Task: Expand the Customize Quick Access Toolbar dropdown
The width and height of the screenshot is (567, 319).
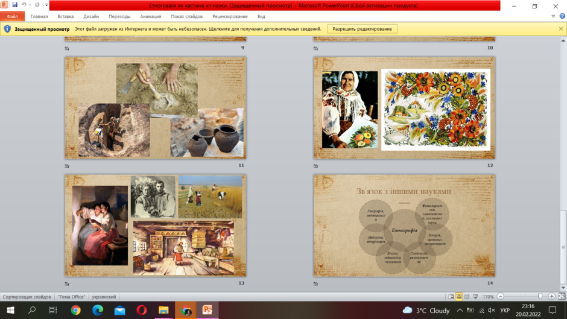Action: pyautogui.click(x=46, y=5)
